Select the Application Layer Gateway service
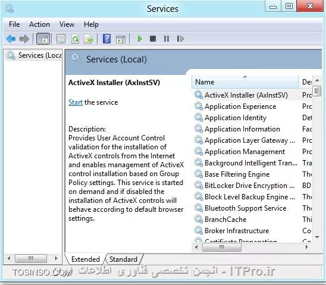Image resolution: width=326 pixels, height=285 pixels. (250, 140)
